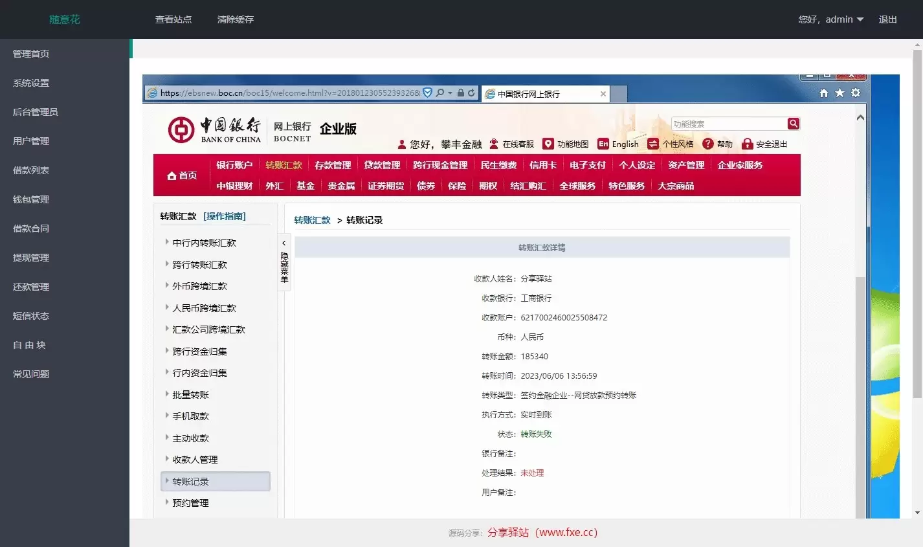Click the address bar search magnifier icon
The width and height of the screenshot is (923, 547).
tap(440, 93)
